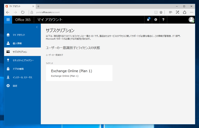Add page to favorites star icon

[x=161, y=12]
